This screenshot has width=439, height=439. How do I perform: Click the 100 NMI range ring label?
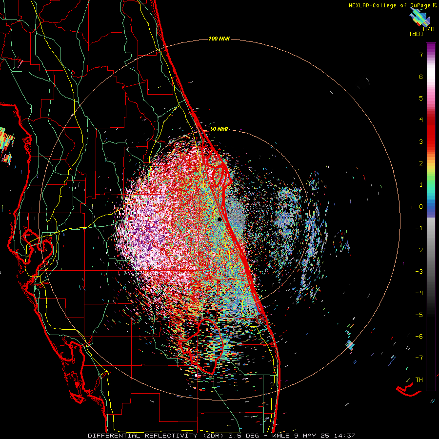tap(219, 39)
